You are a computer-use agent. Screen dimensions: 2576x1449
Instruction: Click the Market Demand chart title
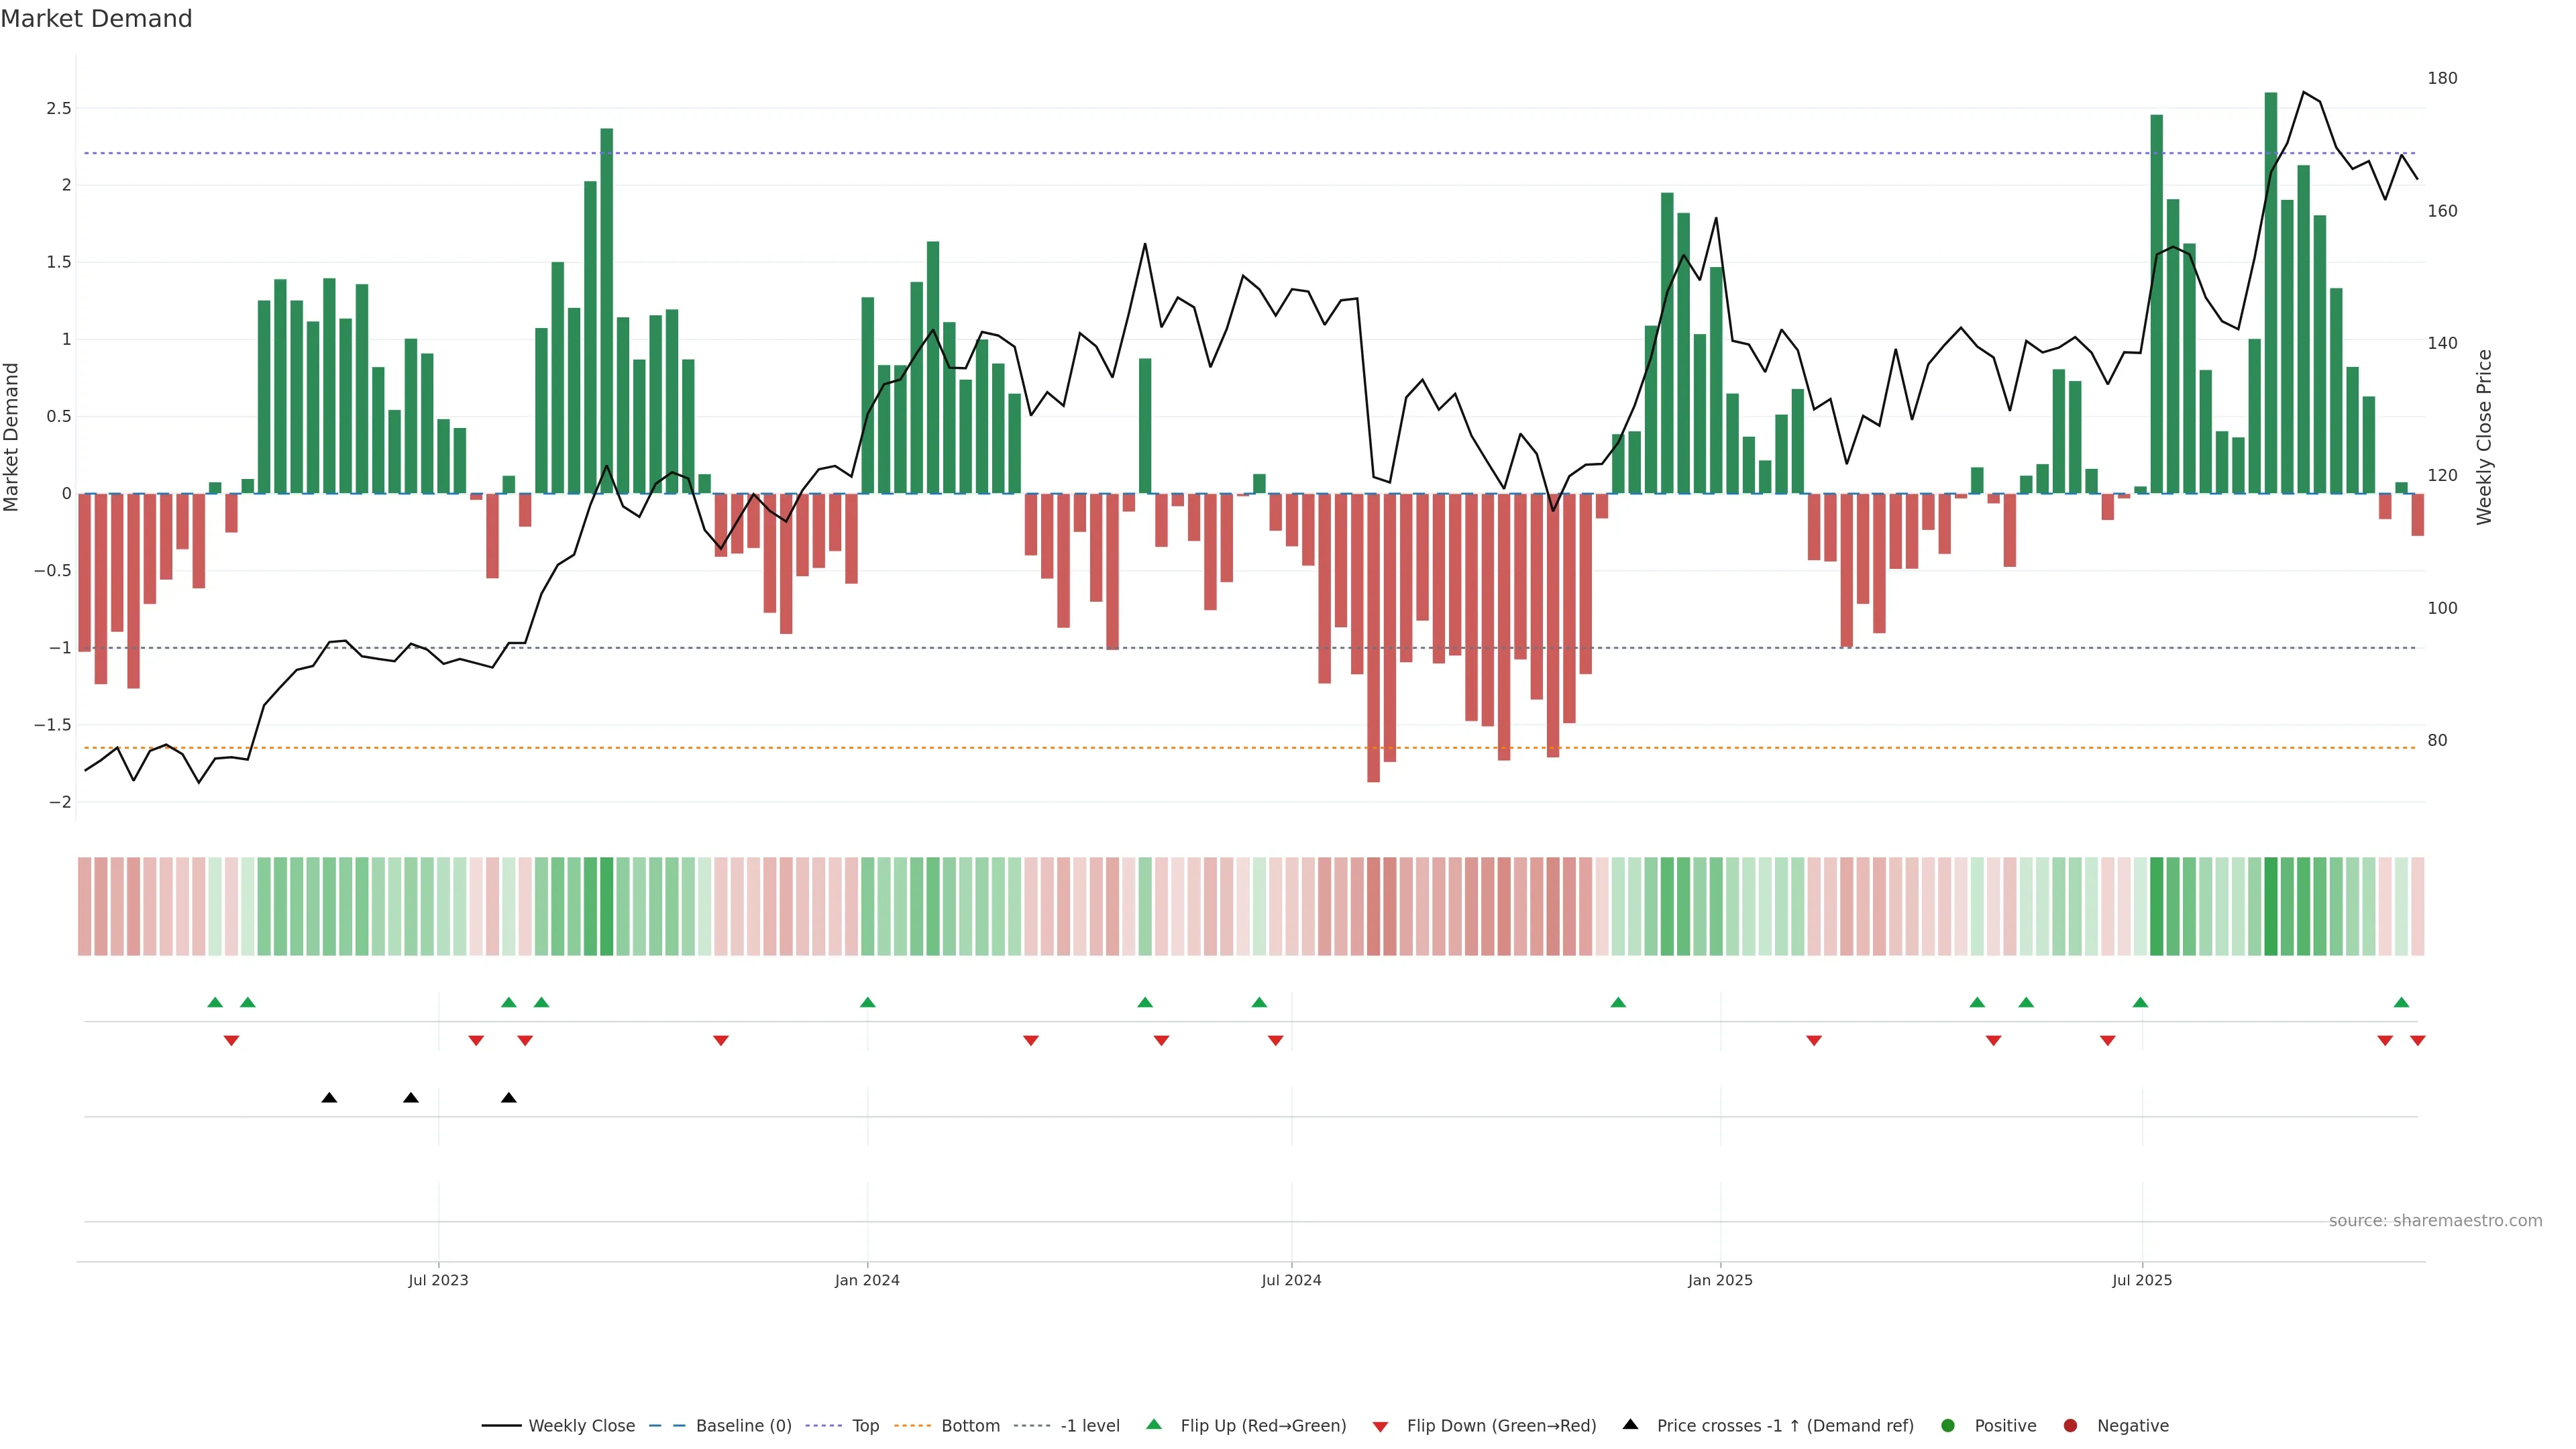tap(96, 19)
